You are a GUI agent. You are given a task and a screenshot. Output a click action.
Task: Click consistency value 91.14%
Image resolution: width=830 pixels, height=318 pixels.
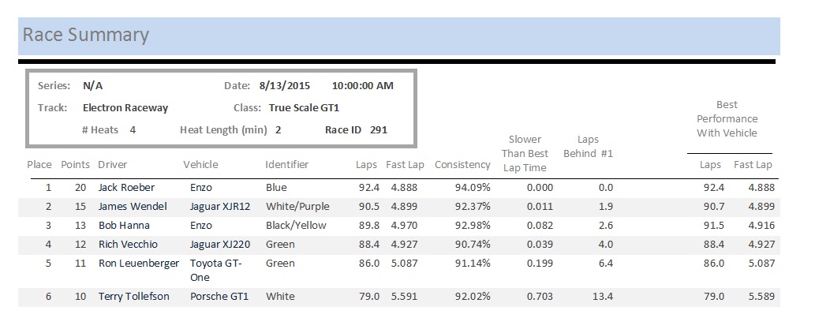(473, 264)
